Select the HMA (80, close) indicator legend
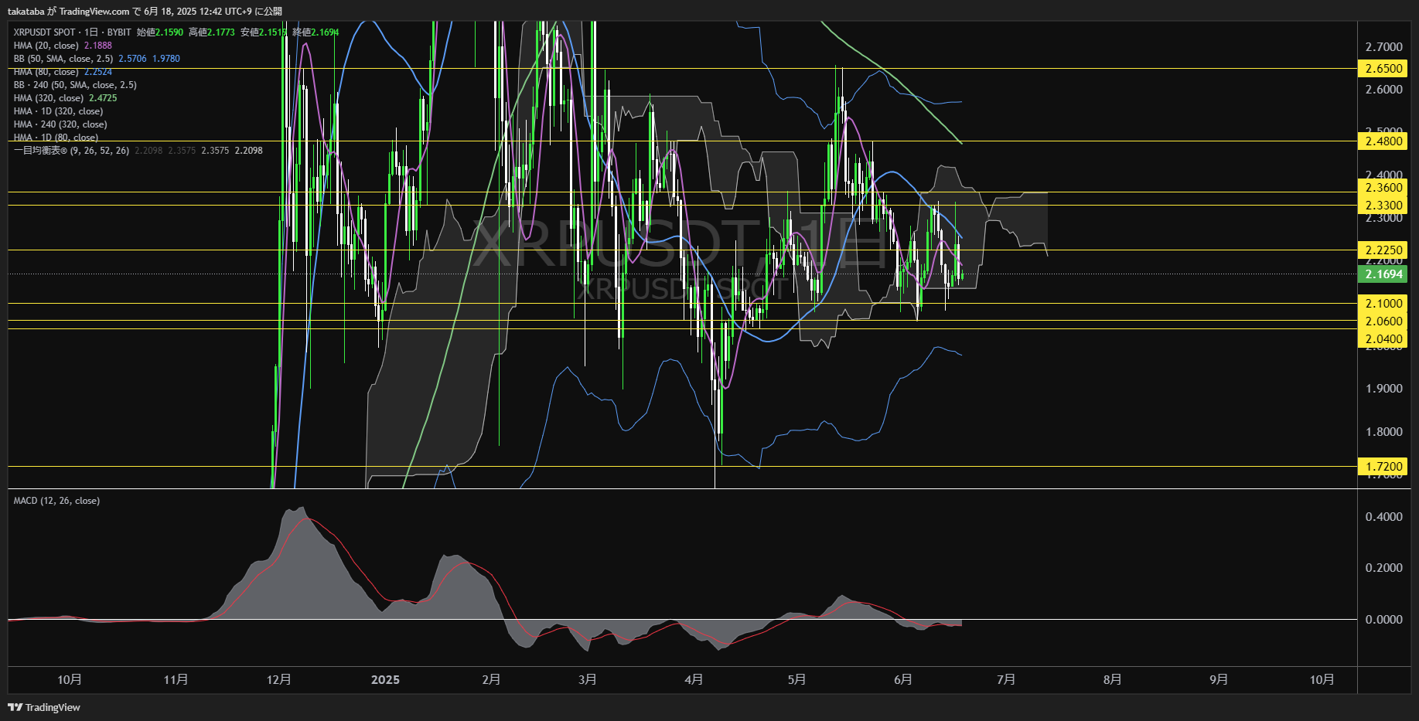Viewport: 1419px width, 721px height. [46, 72]
